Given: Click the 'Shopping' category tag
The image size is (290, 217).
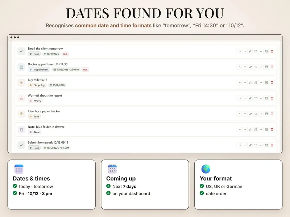Looking at the screenshot, I should tap(37, 85).
